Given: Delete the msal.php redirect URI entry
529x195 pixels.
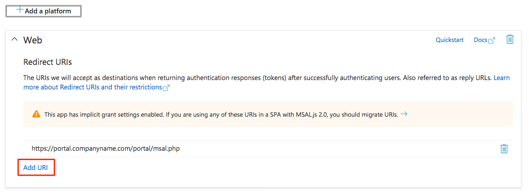Looking at the screenshot, I should [x=504, y=148].
